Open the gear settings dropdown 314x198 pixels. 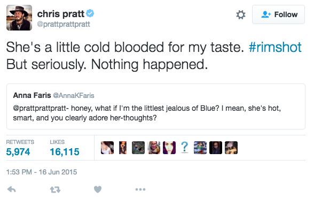click(x=241, y=14)
